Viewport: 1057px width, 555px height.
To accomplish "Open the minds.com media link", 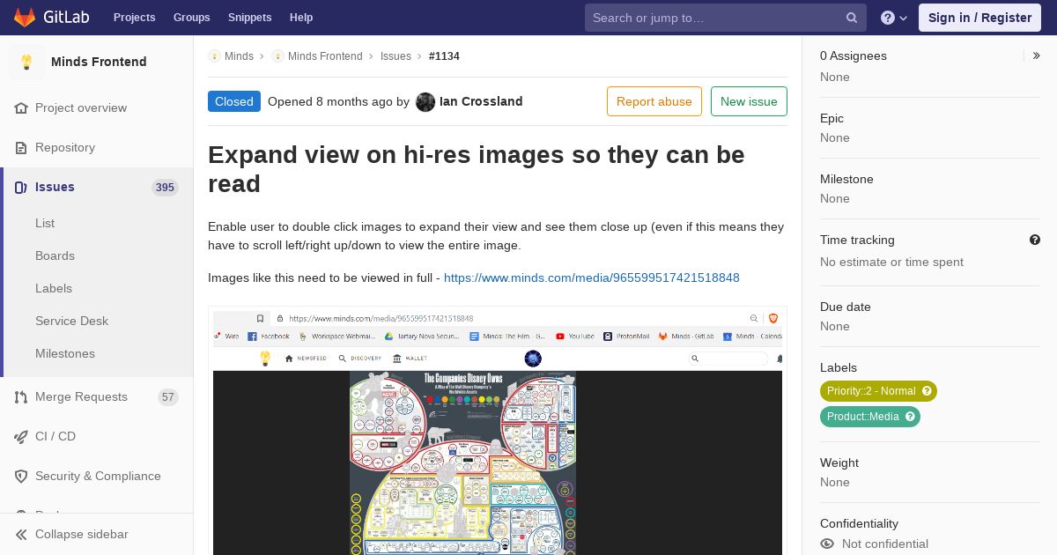I will coord(592,277).
